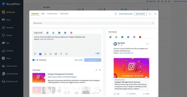Image resolution: width=187 pixels, height=97 pixels.
Task: Click Save as Draft
Action: point(79,60)
